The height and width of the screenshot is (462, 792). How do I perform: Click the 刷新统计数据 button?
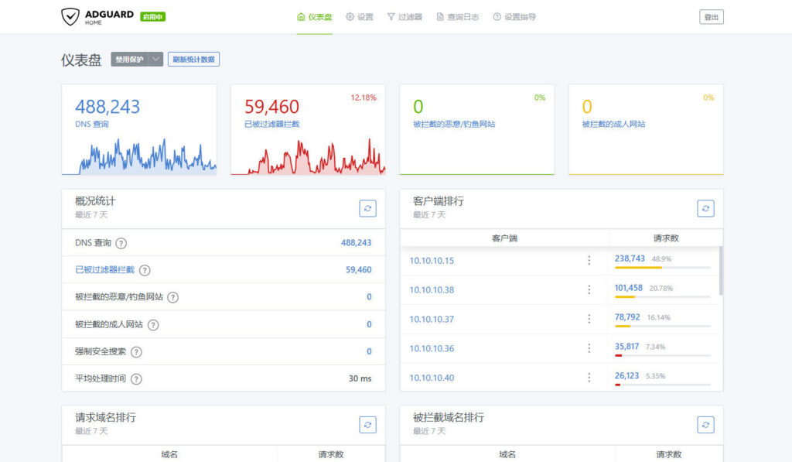193,60
